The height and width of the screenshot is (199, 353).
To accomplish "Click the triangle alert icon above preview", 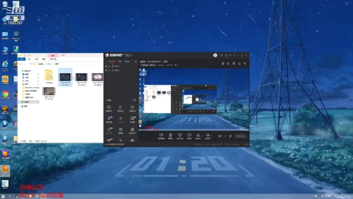I will coord(228,64).
